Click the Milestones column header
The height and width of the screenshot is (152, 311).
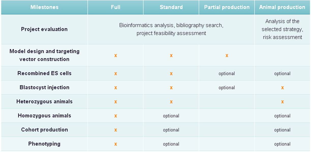44,7
